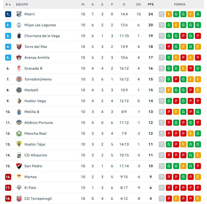
Task: Click El Palo's red position 17 badge
Action: pos(8,188)
